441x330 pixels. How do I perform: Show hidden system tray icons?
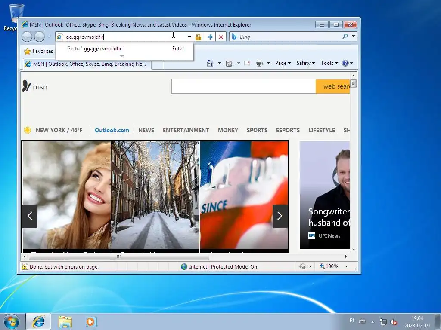click(x=373, y=322)
